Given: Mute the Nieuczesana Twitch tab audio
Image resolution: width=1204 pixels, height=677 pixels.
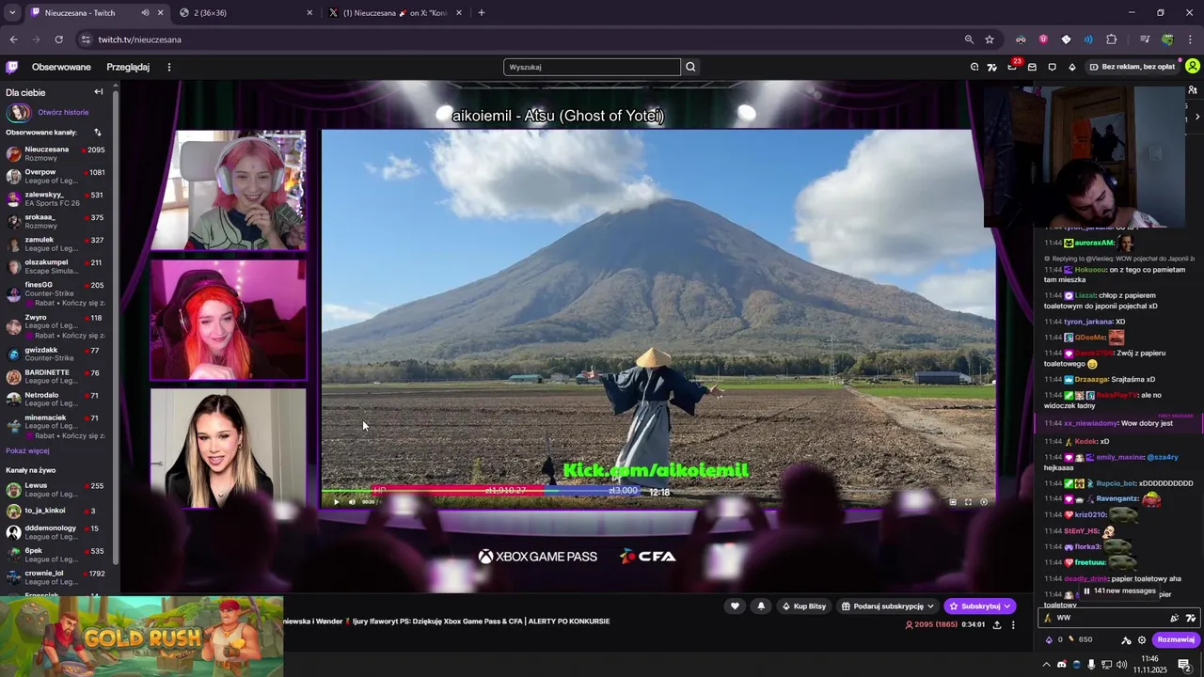Looking at the screenshot, I should [x=145, y=13].
